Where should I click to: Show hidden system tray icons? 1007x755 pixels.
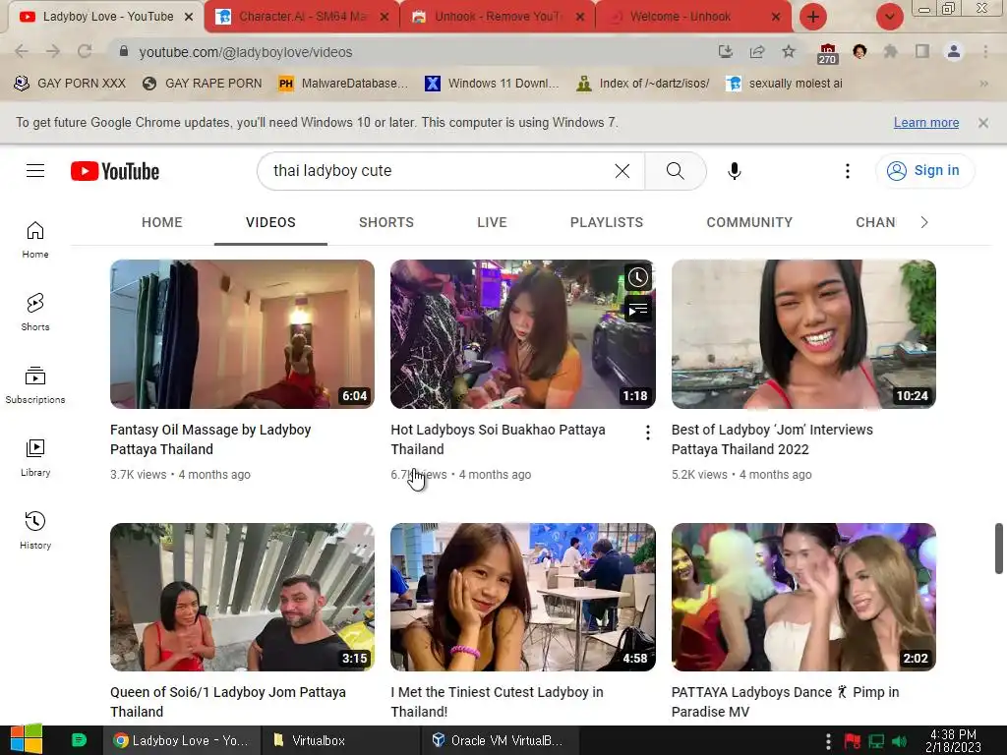[x=828, y=740]
